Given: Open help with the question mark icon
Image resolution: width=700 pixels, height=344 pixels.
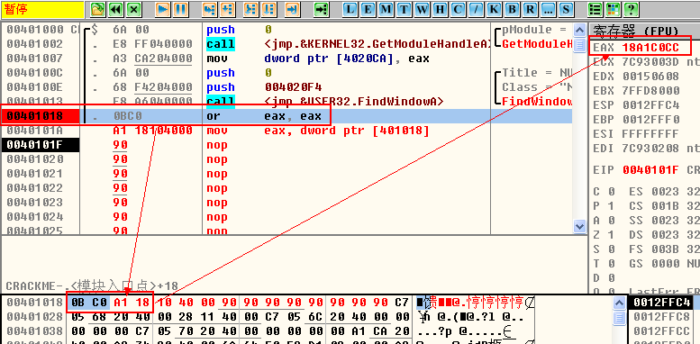Looking at the screenshot, I should (x=630, y=9).
